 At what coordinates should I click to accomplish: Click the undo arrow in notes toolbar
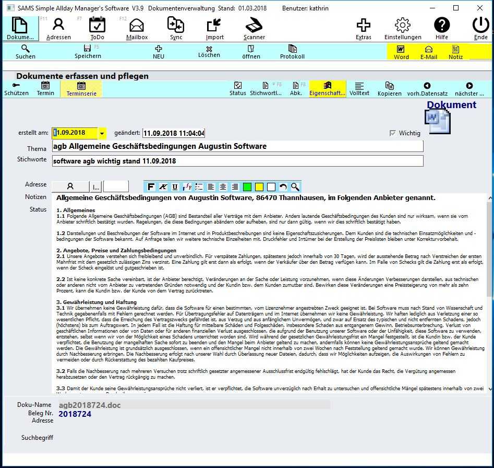point(283,187)
